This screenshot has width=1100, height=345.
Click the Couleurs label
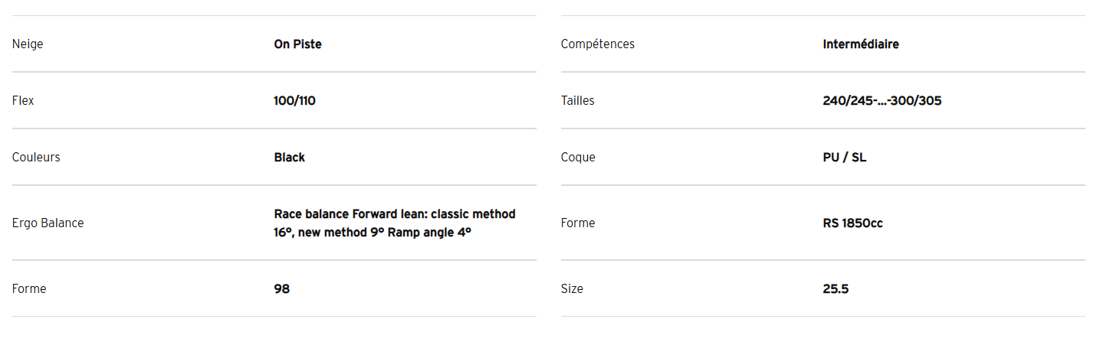coord(36,158)
